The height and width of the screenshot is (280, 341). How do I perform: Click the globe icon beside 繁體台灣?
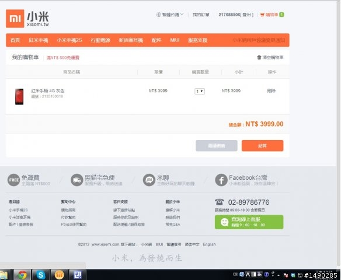pos(159,15)
